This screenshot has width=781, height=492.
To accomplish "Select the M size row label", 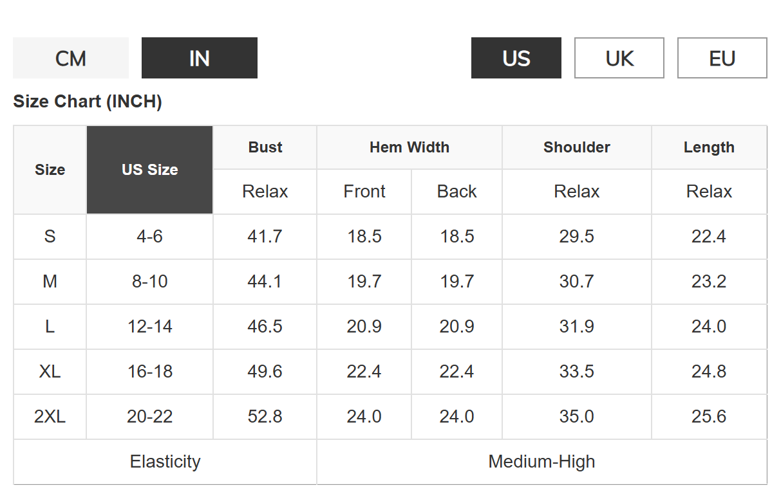I will coord(50,282).
